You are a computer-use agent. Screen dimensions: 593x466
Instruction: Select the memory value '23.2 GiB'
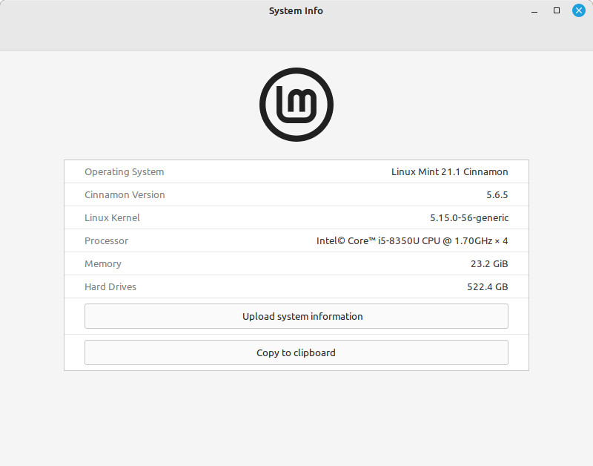click(x=489, y=264)
